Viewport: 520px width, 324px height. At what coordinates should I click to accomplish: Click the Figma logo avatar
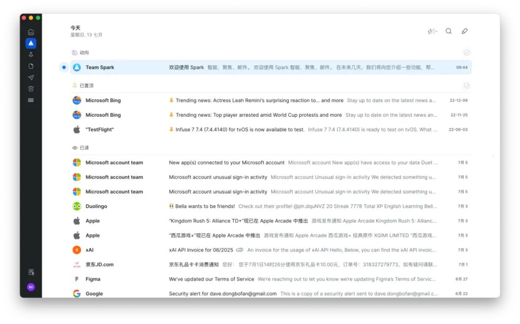(x=77, y=279)
